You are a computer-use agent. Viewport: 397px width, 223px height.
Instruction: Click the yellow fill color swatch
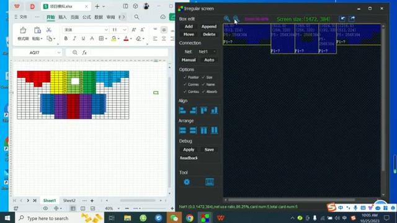tap(114, 38)
